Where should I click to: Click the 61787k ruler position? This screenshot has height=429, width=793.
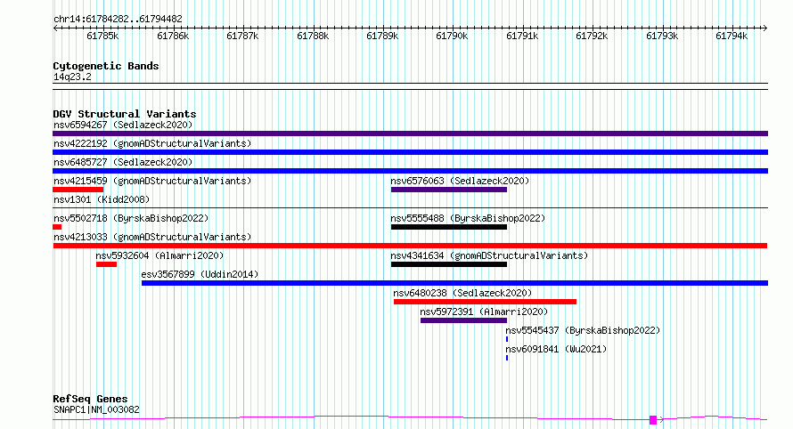point(242,36)
